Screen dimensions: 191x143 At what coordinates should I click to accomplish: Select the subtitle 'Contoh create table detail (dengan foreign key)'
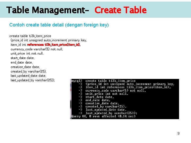tap(59, 25)
